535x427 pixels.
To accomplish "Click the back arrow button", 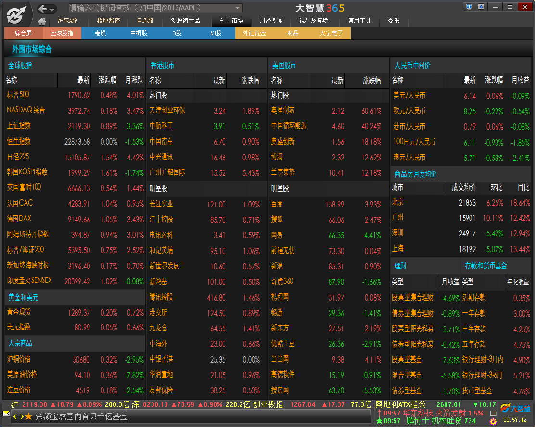I will pyautogui.click(x=42, y=9).
